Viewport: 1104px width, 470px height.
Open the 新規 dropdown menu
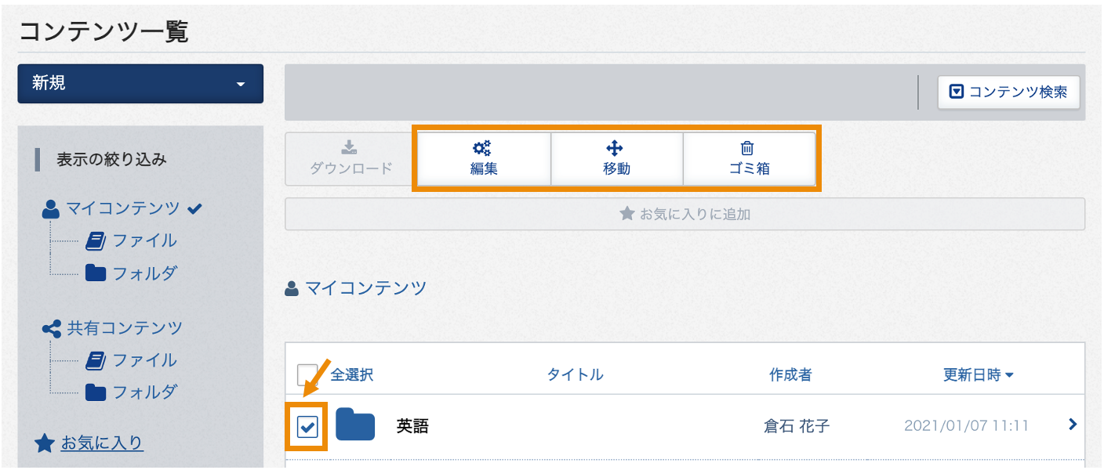click(x=140, y=84)
